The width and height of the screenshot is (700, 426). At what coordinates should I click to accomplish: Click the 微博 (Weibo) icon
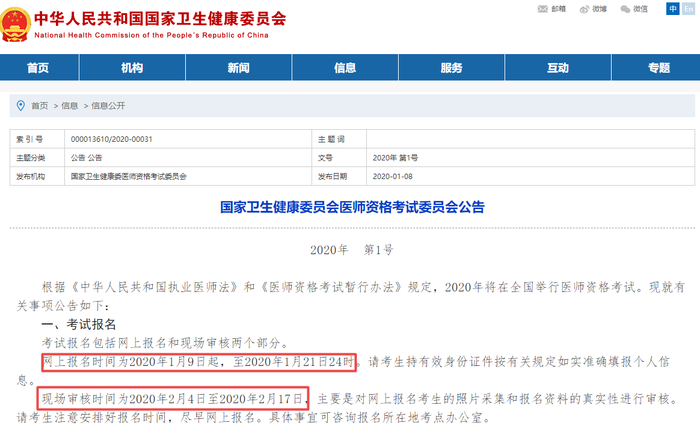[x=589, y=9]
